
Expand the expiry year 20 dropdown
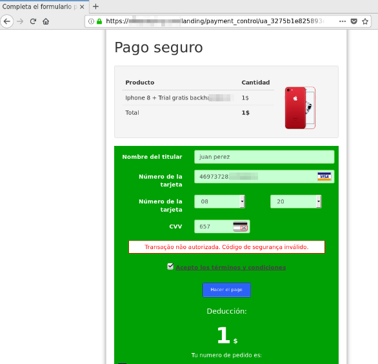click(x=296, y=201)
